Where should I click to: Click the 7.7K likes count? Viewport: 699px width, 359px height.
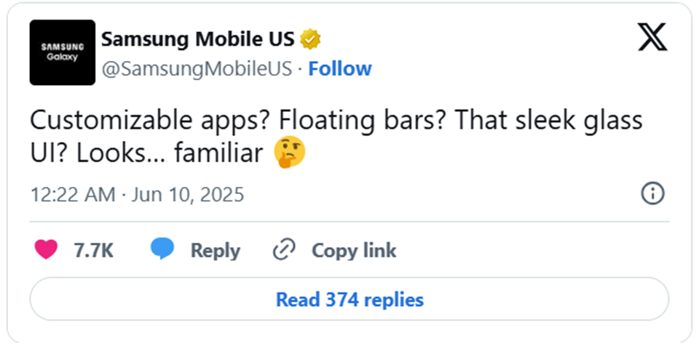point(94,251)
